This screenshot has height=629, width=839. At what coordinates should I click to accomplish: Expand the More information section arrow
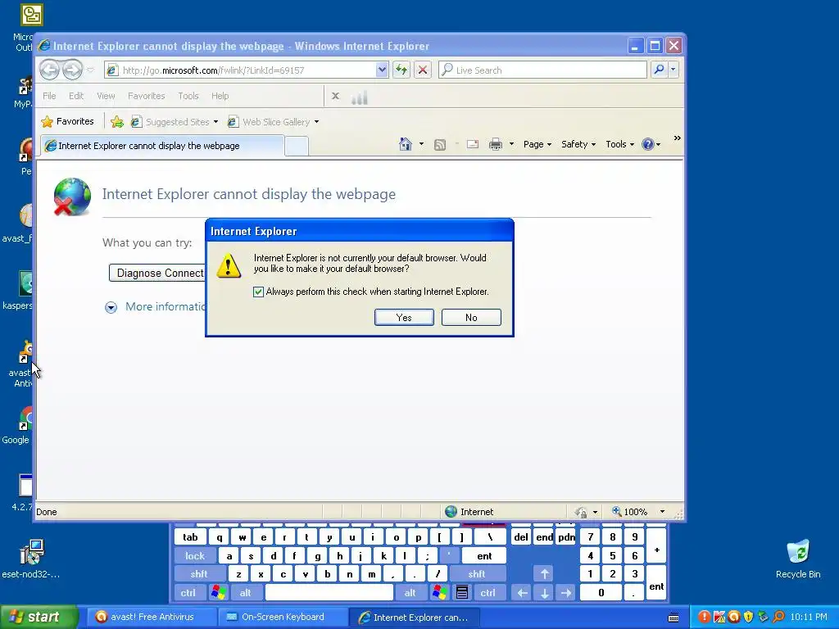coord(111,307)
